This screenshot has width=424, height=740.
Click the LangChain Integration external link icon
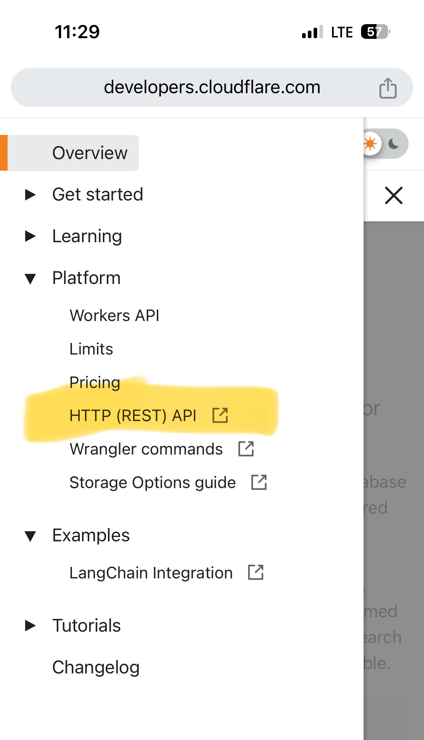[x=256, y=572]
